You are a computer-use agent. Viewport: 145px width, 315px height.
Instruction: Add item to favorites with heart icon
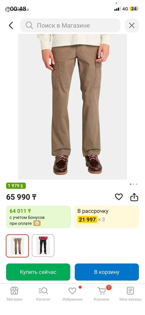click(119, 197)
